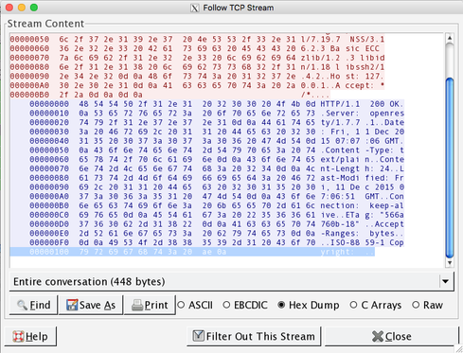Click offset 00000050 in the request section
463x353 pixels.
point(29,39)
